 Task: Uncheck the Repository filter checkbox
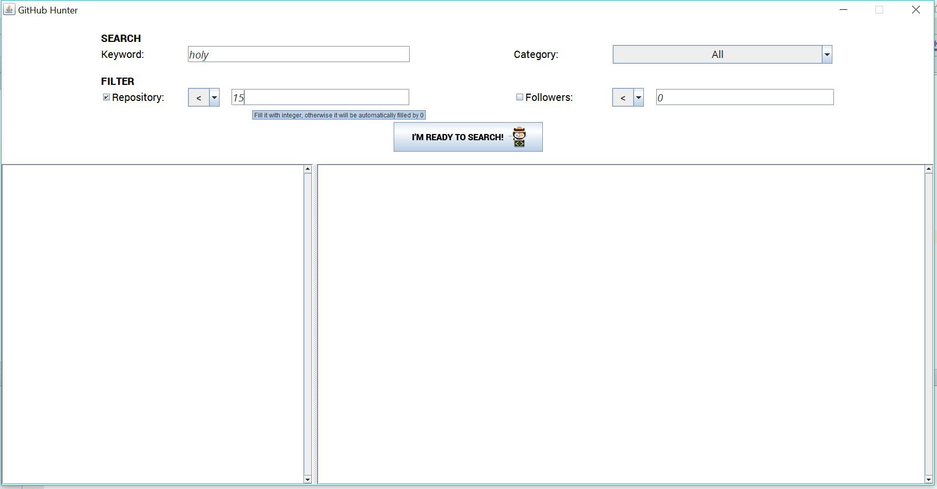click(x=106, y=97)
